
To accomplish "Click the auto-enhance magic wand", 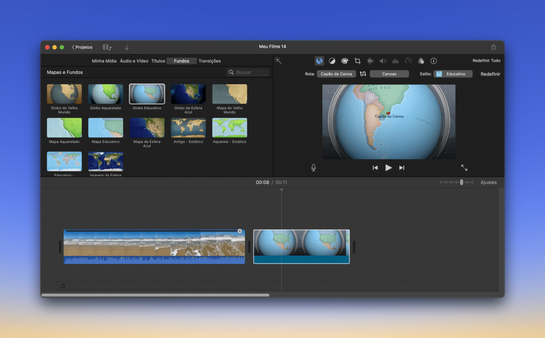I will pyautogui.click(x=278, y=61).
